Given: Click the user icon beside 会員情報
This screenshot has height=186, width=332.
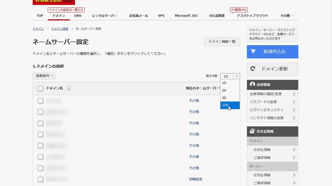Looking at the screenshot, I should 252,84.
